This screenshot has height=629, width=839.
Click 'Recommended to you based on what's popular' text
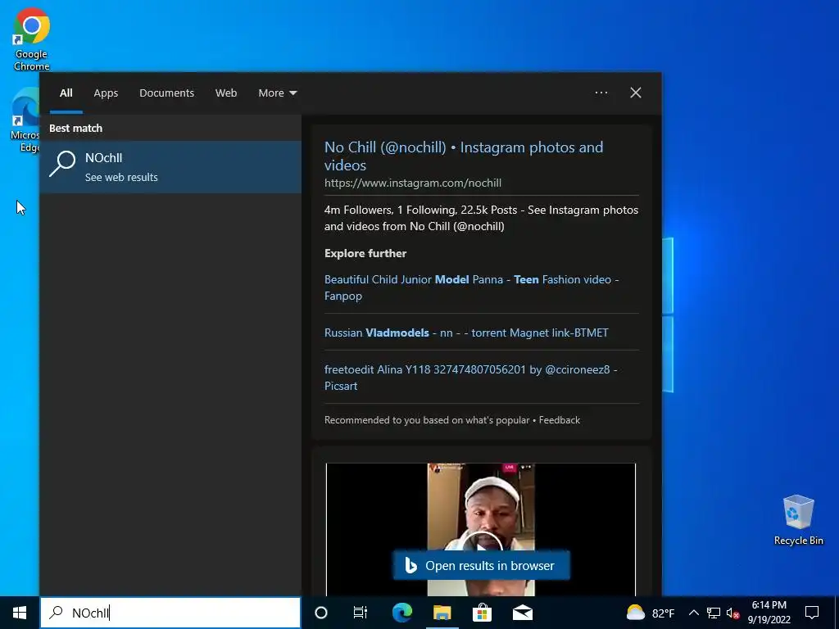[426, 420]
